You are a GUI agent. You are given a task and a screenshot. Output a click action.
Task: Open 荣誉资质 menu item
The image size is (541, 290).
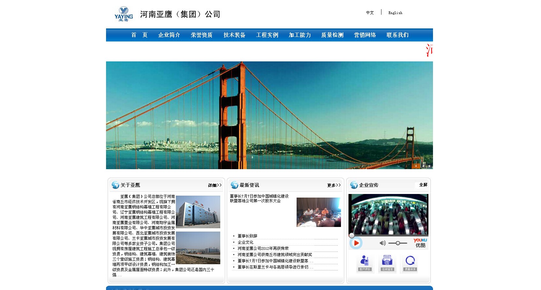pyautogui.click(x=202, y=35)
